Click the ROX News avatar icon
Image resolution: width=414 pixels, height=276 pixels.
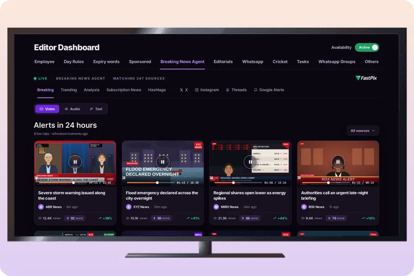304,207
